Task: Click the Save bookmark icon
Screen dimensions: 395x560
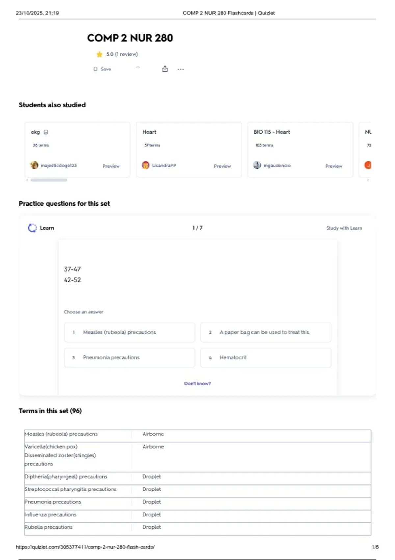Action: (x=95, y=69)
